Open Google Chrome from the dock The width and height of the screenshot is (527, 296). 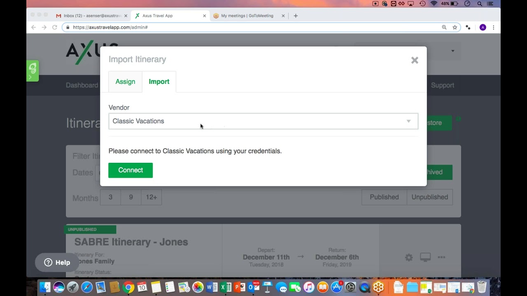click(x=128, y=287)
